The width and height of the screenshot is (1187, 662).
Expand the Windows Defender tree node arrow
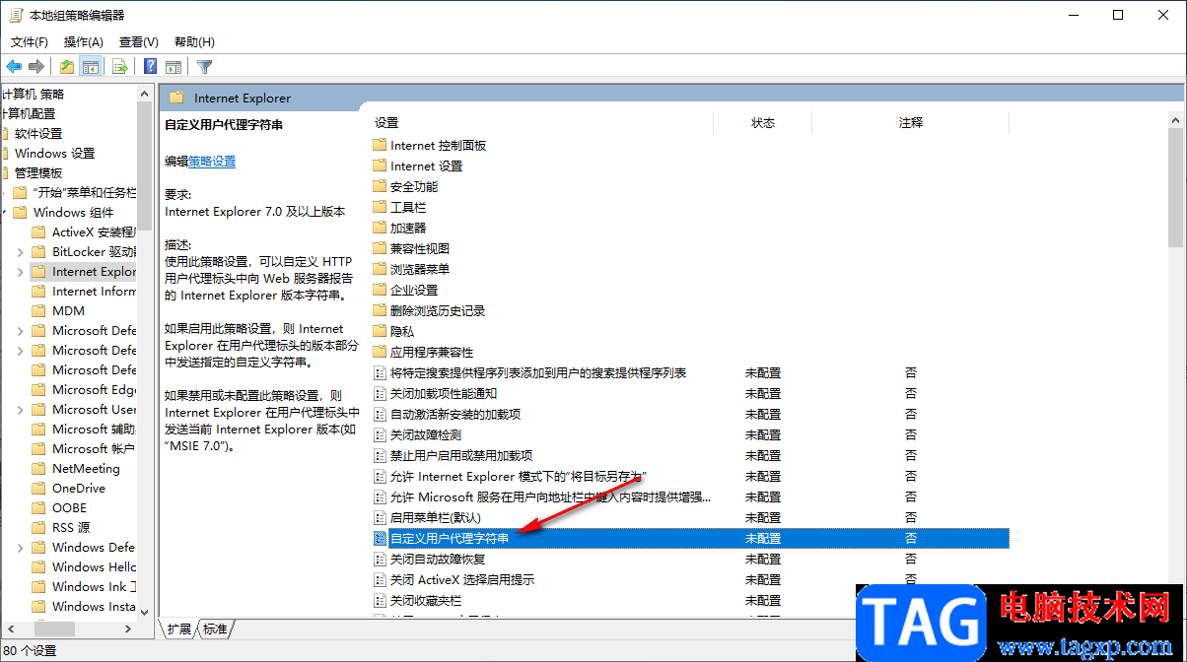tap(21, 548)
